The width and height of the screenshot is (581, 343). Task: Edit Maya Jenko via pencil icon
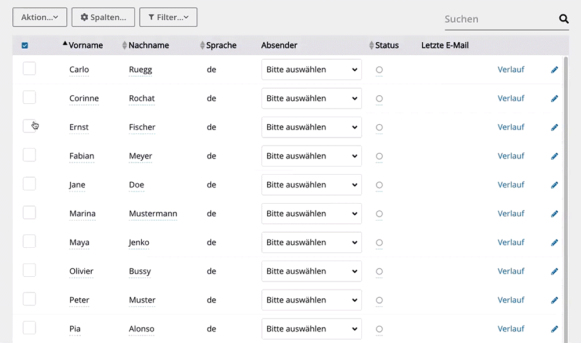click(554, 243)
